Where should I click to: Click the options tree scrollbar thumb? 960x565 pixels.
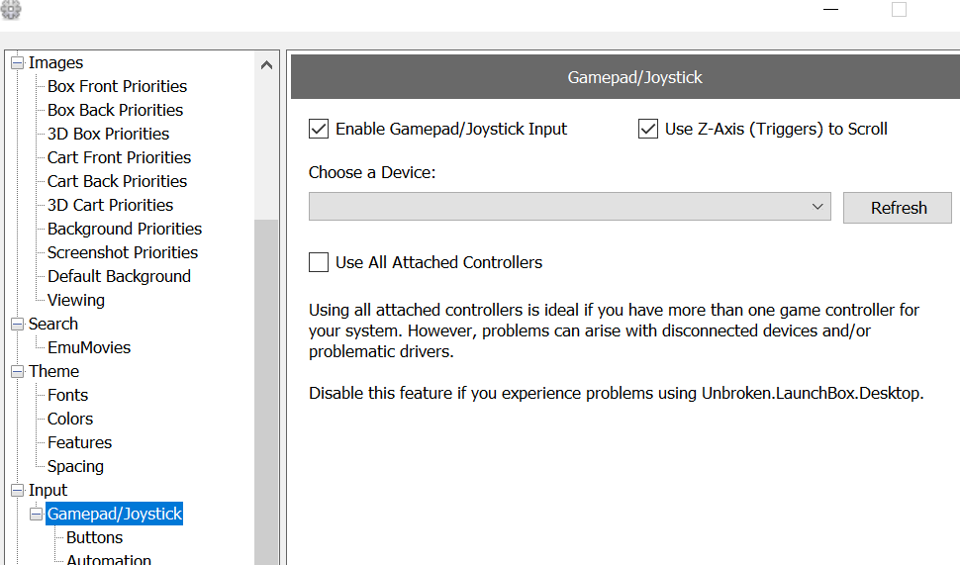tap(266, 392)
